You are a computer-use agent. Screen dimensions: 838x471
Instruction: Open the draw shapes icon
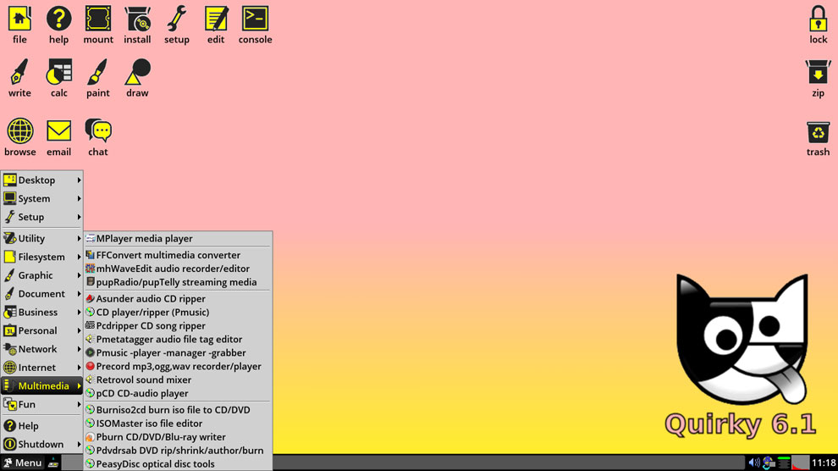pyautogui.click(x=137, y=72)
